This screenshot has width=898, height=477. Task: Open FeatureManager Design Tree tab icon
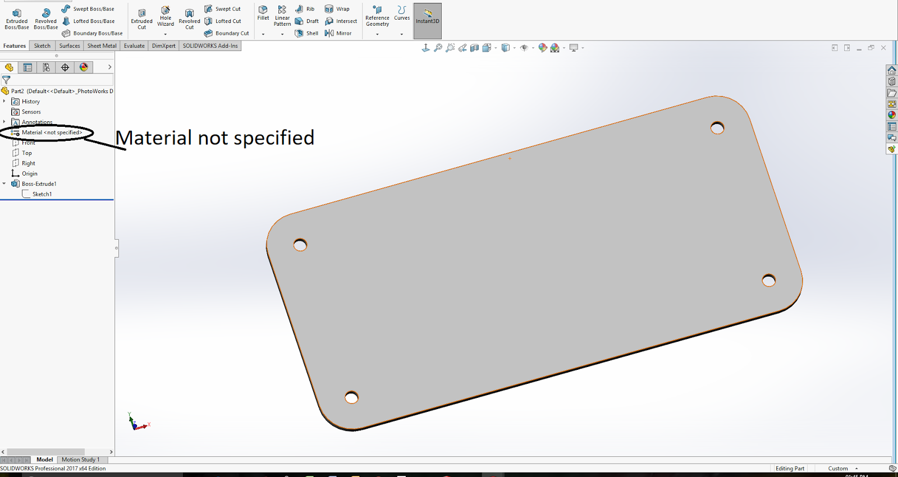pos(9,67)
